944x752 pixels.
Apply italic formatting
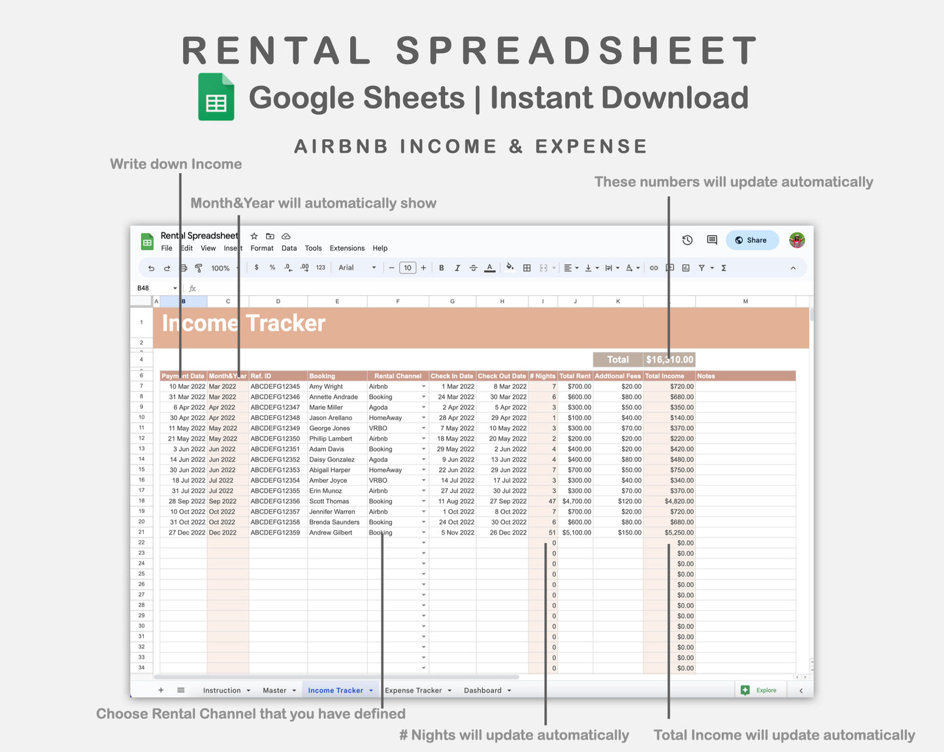(457, 268)
